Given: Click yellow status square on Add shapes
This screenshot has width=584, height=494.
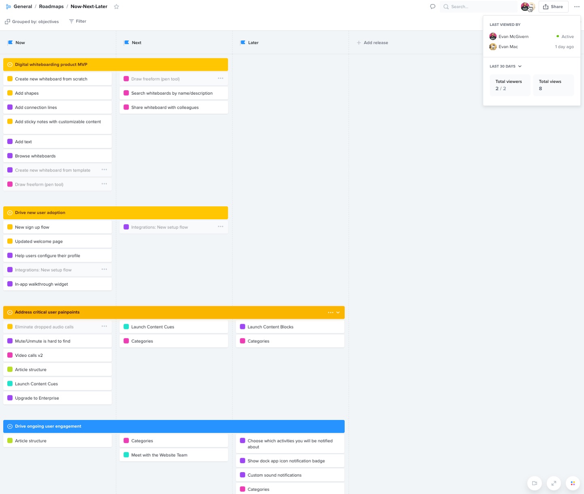Looking at the screenshot, I should pos(10,93).
